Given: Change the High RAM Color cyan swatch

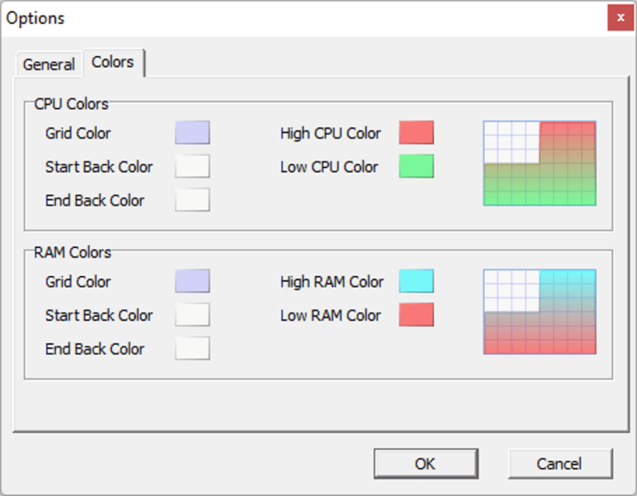Looking at the screenshot, I should [x=416, y=281].
